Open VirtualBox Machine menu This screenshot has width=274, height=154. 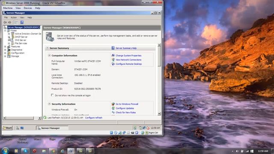pyautogui.click(x=8, y=8)
